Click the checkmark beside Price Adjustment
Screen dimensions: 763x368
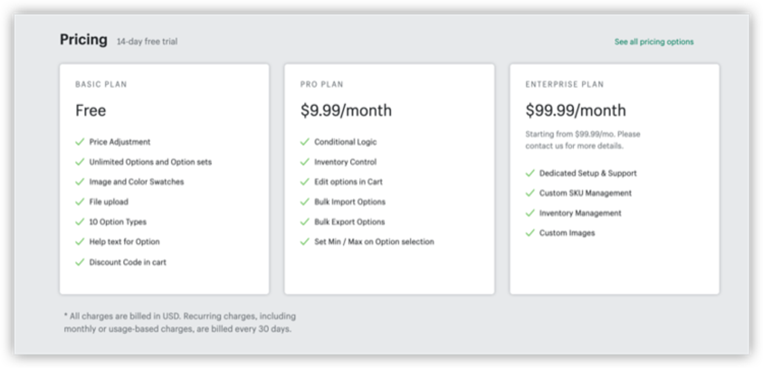click(80, 142)
